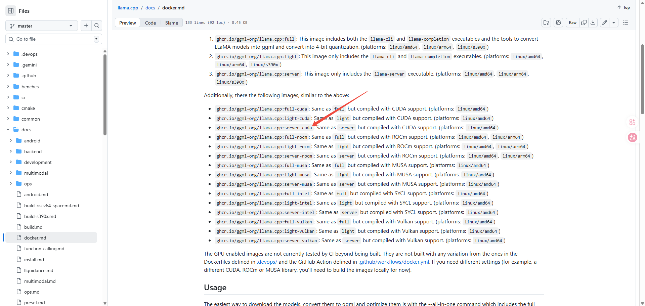Screen dimensions: 645x306
Task: Expand the .devops folder
Action: 8,54
